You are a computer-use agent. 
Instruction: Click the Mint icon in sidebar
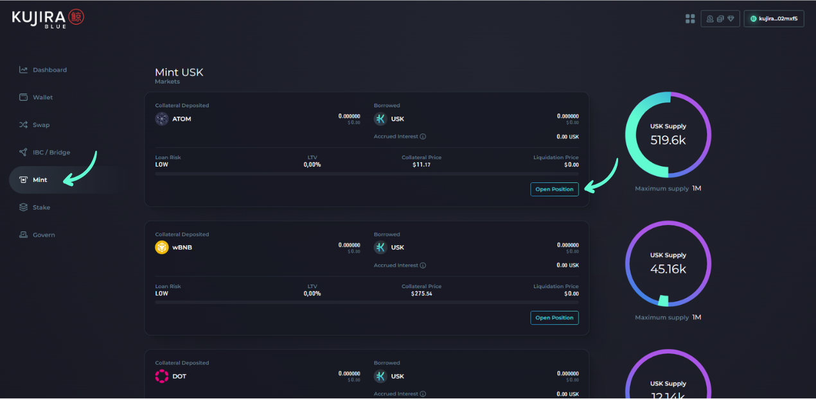click(x=23, y=180)
